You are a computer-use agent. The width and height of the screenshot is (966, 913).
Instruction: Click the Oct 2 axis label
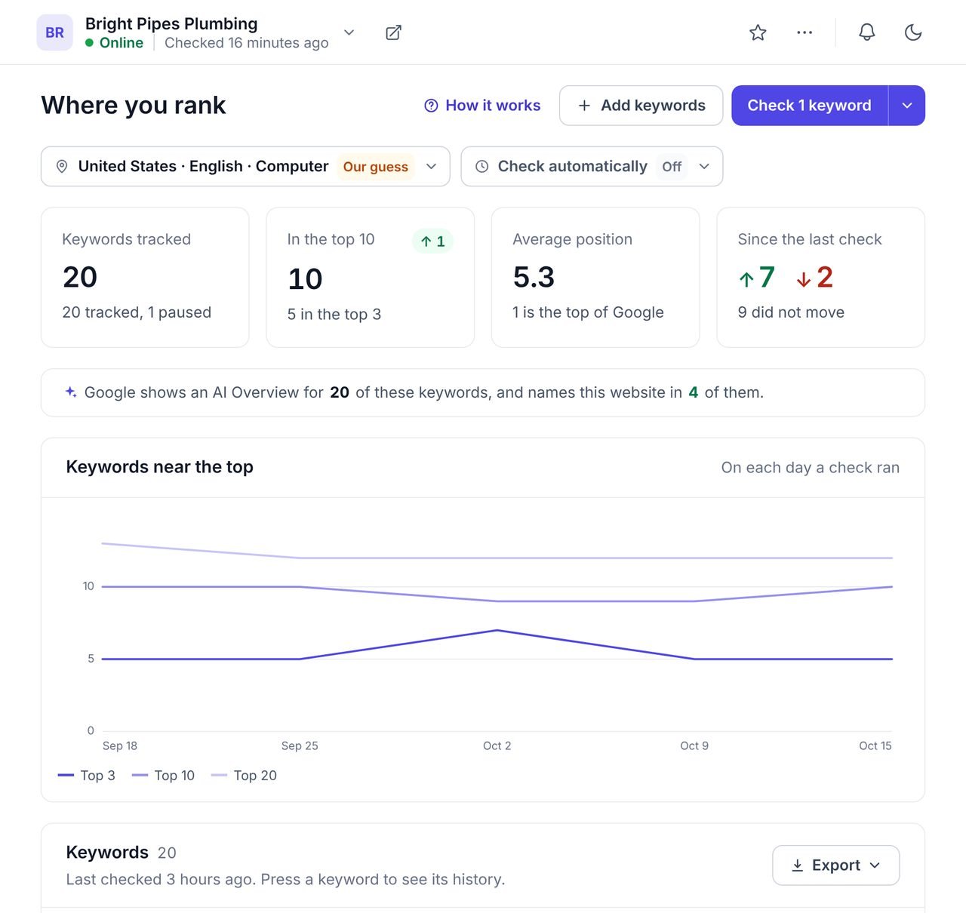tap(497, 745)
